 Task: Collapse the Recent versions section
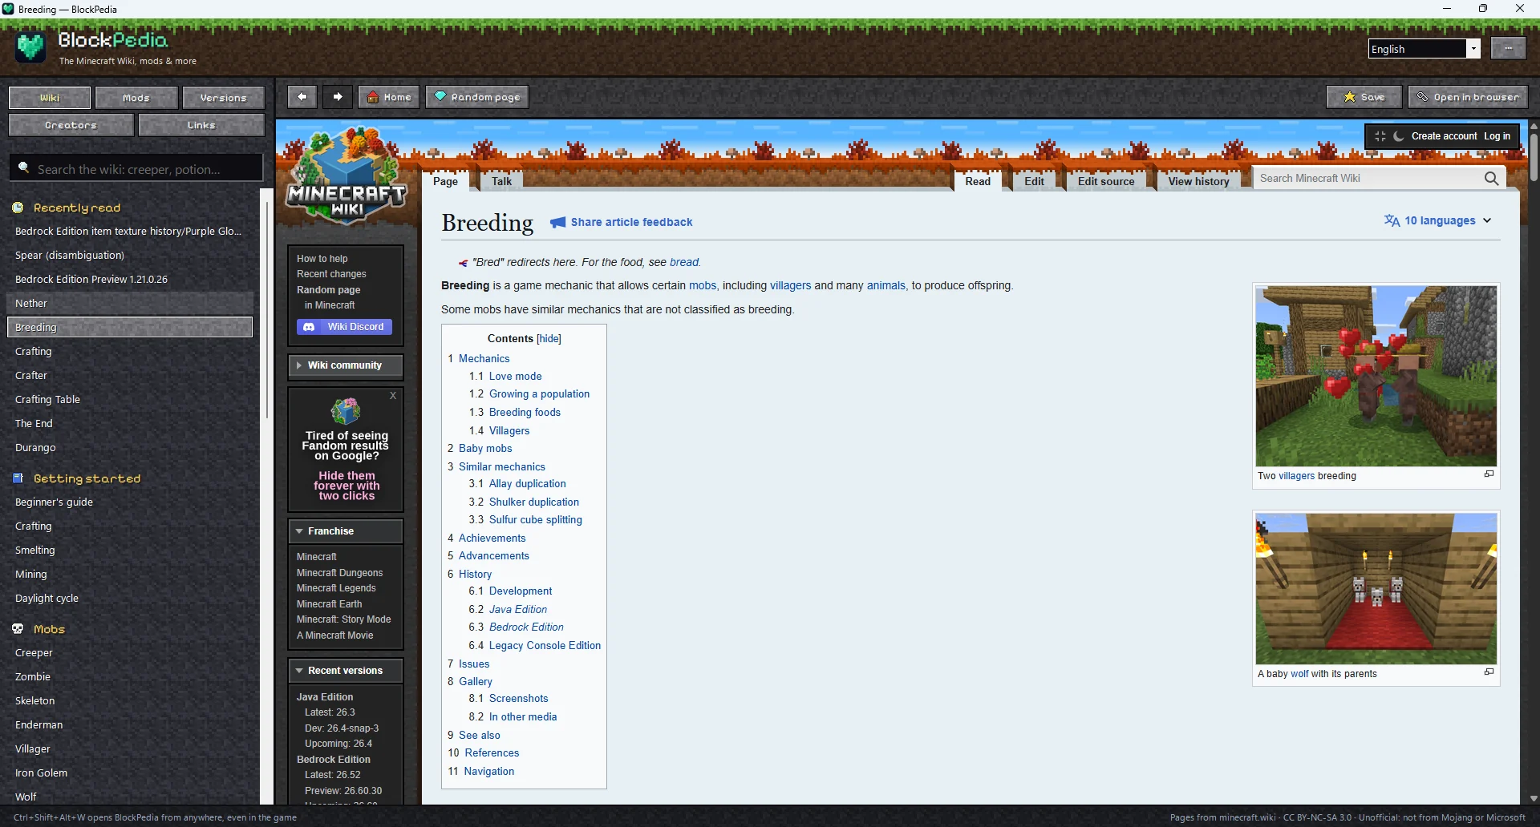(345, 671)
